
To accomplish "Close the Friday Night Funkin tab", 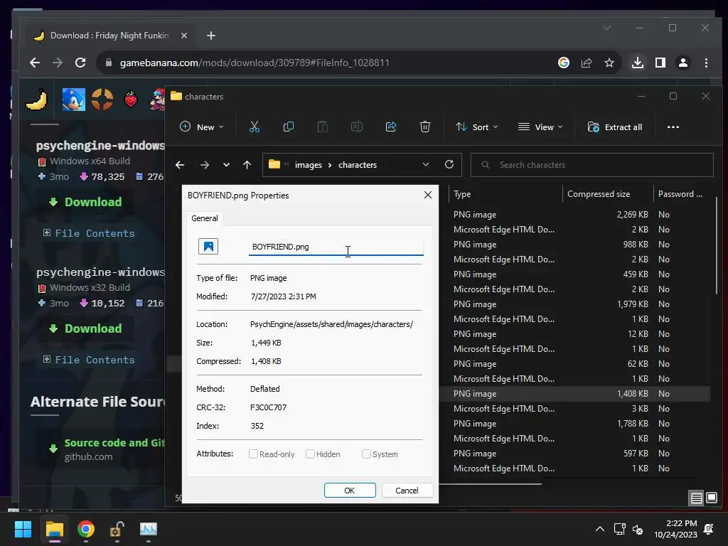I will click(x=184, y=36).
